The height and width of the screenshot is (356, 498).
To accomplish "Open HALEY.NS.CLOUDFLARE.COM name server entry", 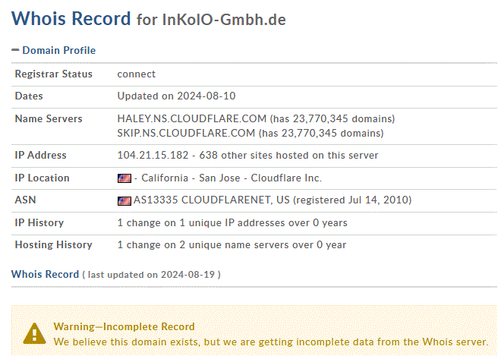I will tap(192, 118).
